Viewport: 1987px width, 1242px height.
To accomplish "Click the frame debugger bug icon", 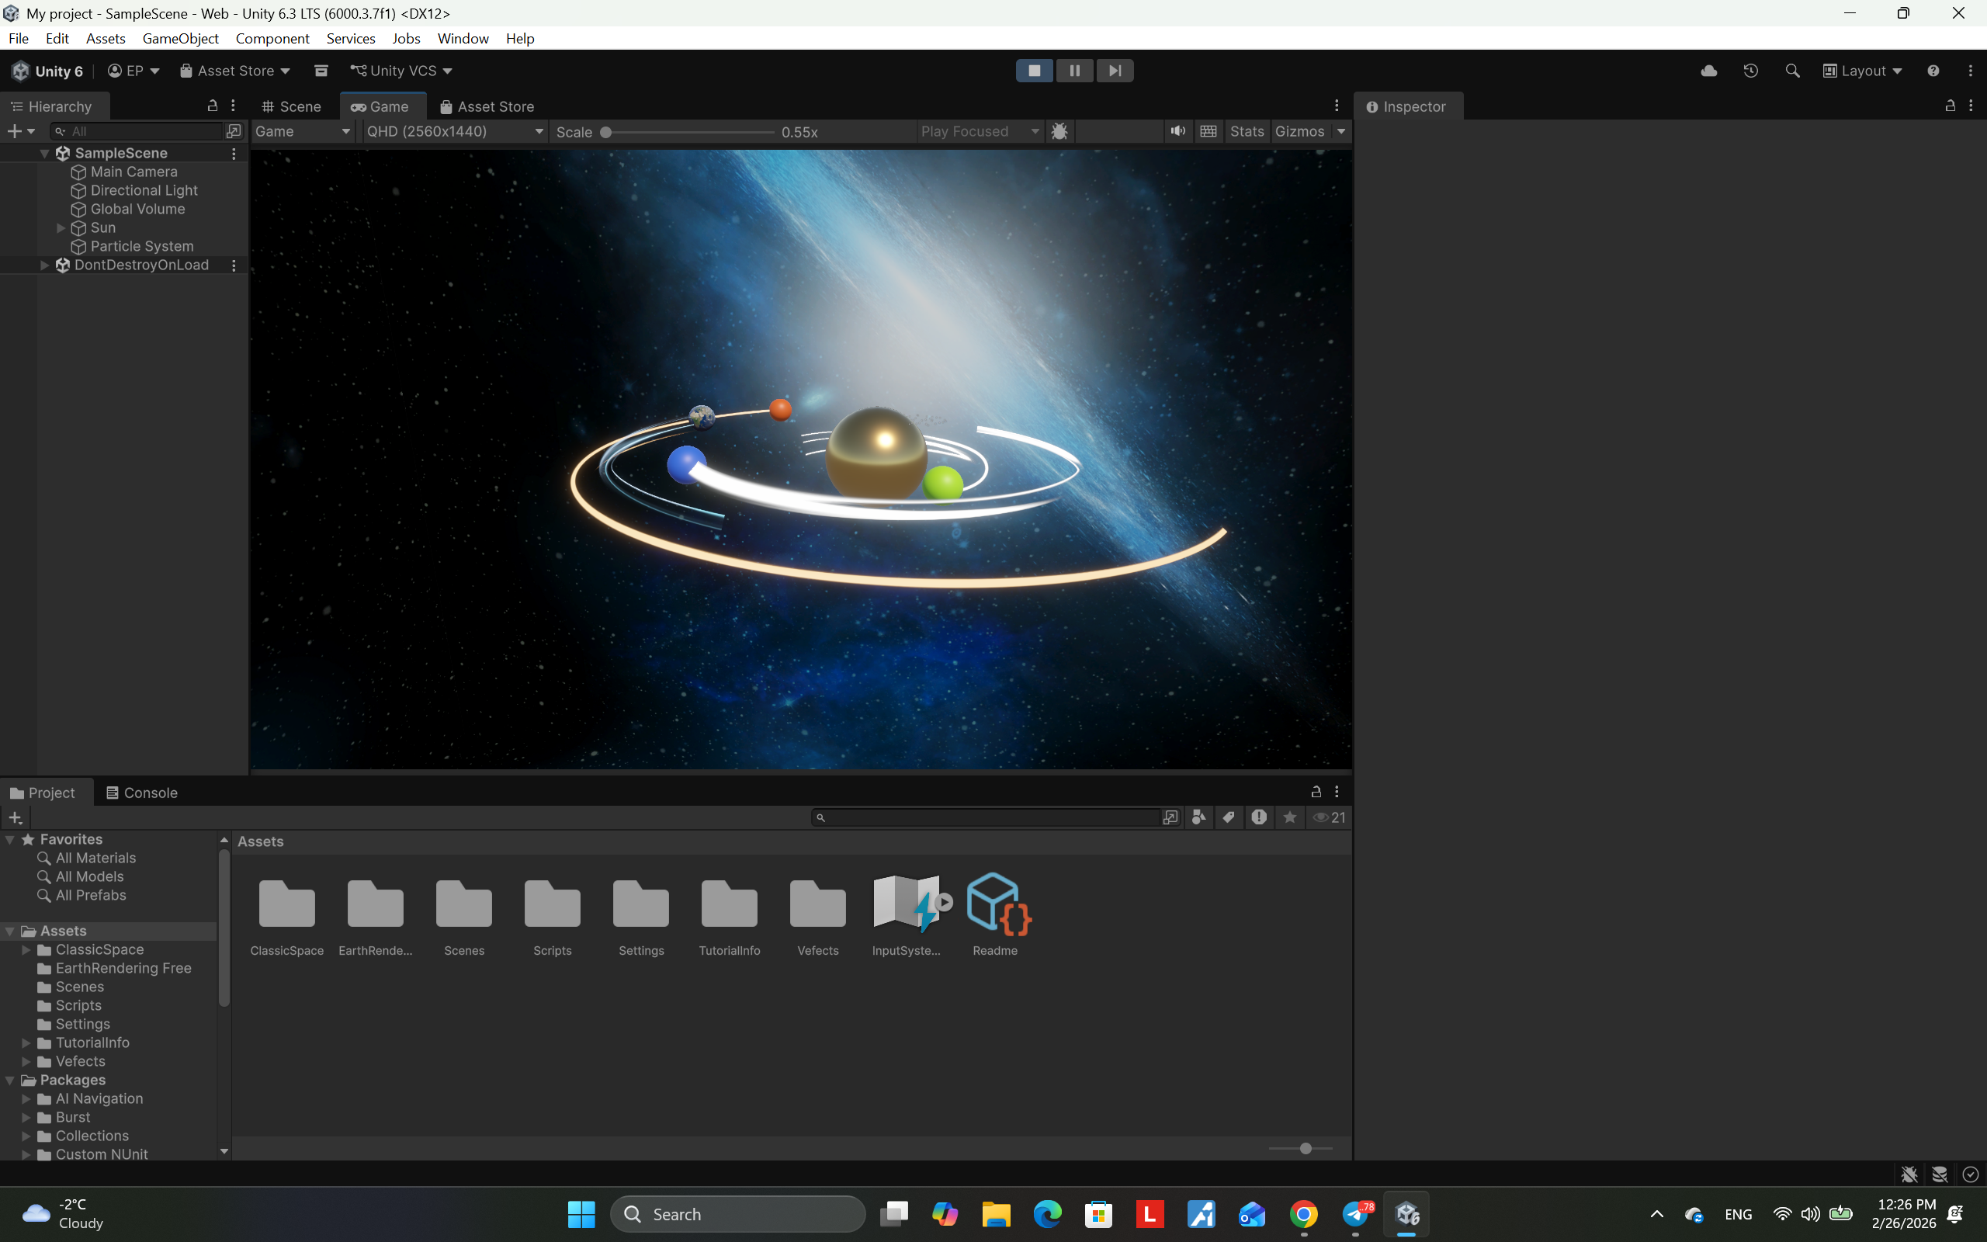I will coord(1059,131).
